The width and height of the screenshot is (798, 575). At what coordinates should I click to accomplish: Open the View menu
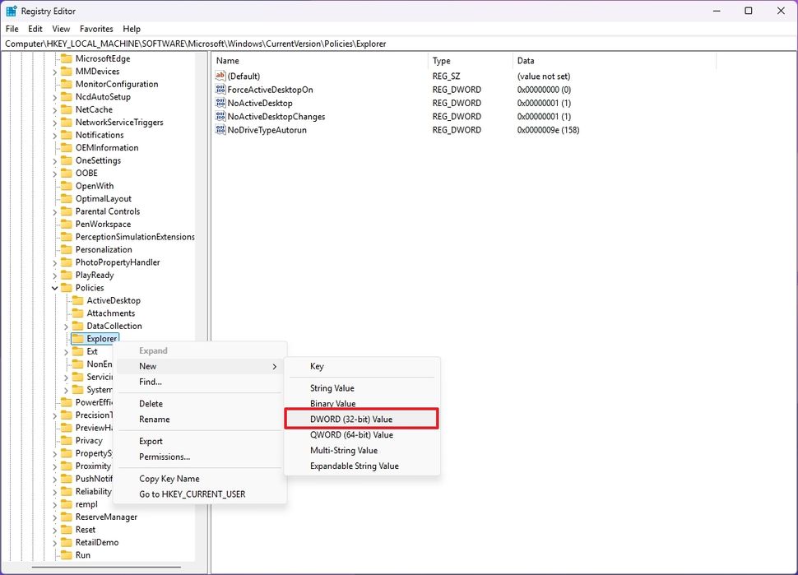pos(61,28)
